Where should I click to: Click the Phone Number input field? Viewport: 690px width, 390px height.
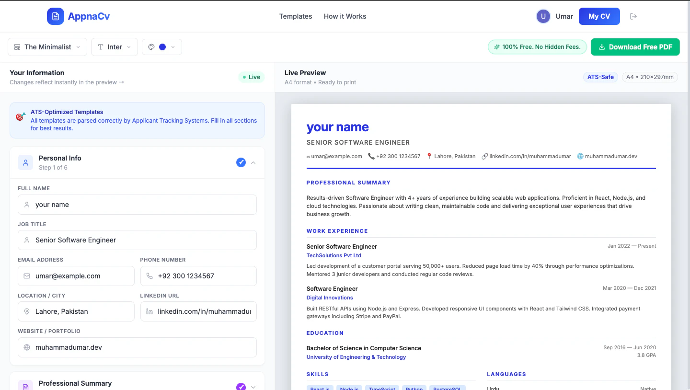point(198,276)
